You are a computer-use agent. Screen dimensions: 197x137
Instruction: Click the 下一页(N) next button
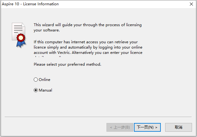(x=147, y=127)
